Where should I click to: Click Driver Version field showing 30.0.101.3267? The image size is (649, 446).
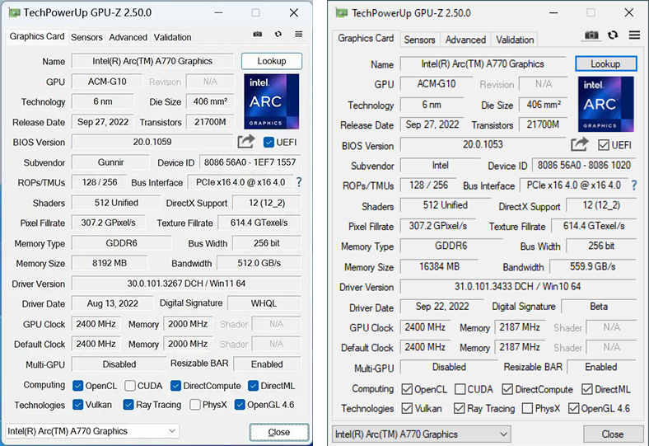click(x=186, y=284)
